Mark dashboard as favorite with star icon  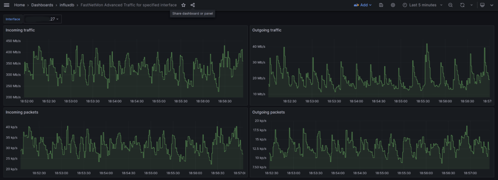tap(183, 5)
